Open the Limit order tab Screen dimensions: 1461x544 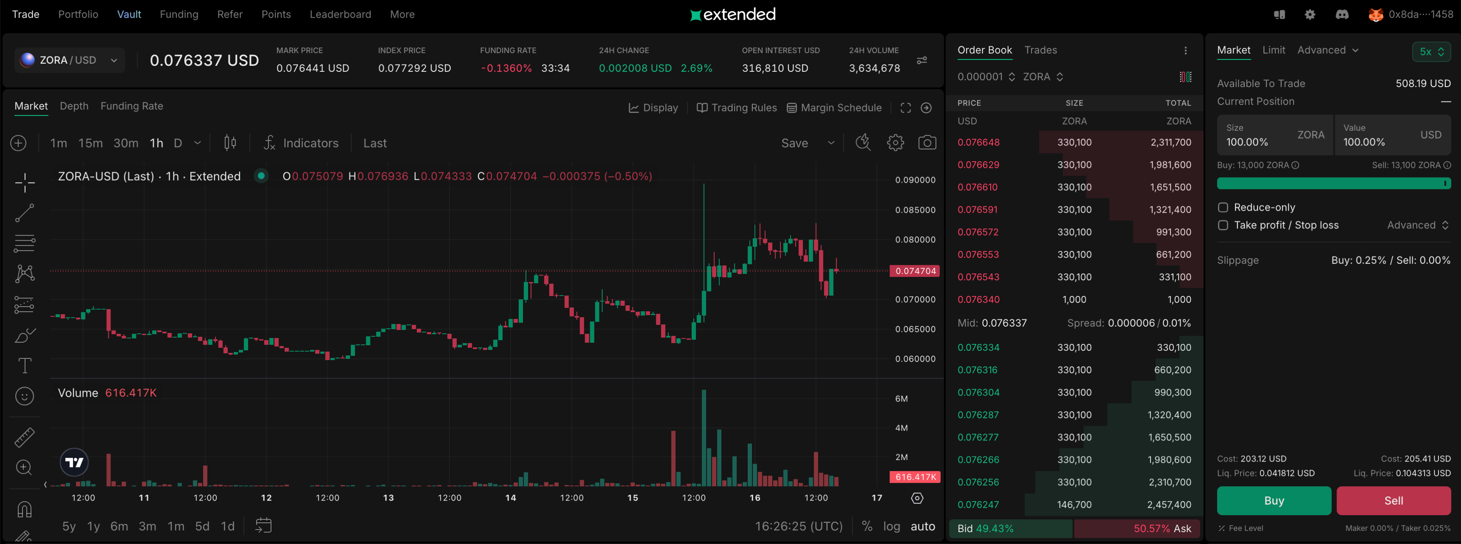[1273, 51]
